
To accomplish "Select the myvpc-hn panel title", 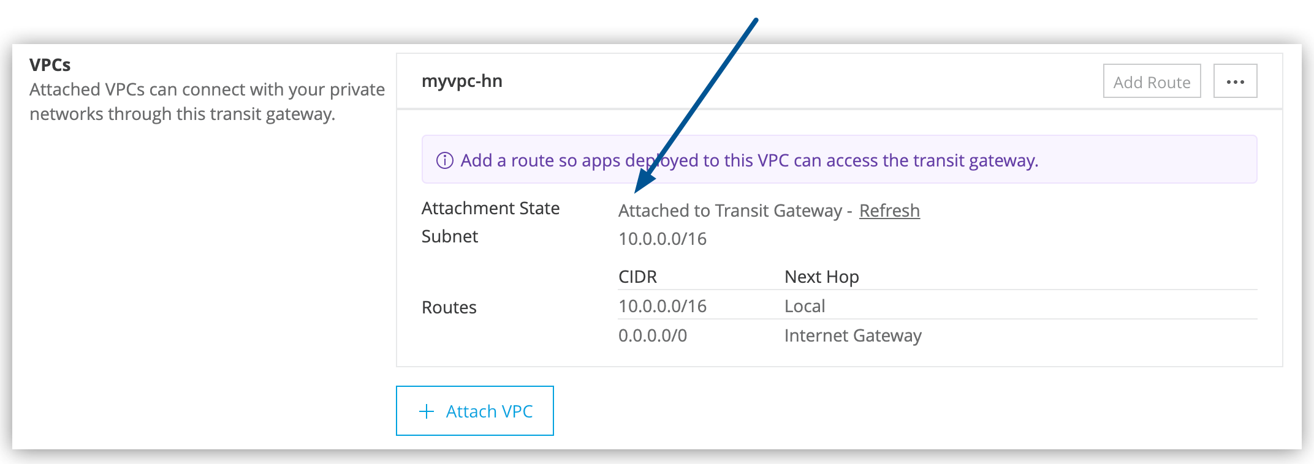I will coord(463,81).
